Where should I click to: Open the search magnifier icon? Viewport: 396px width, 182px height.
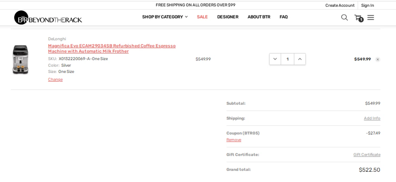pyautogui.click(x=344, y=17)
